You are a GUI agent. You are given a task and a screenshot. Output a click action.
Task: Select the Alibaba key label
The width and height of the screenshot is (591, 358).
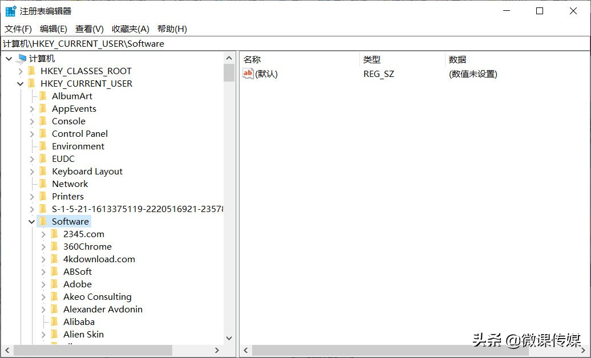point(79,322)
